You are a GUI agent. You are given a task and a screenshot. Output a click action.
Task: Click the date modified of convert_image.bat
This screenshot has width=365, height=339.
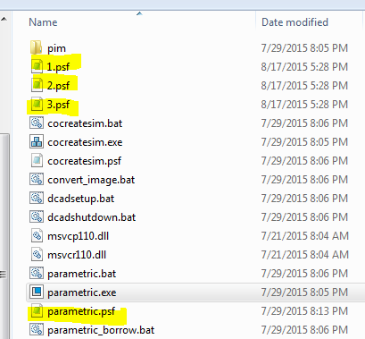[304, 180]
